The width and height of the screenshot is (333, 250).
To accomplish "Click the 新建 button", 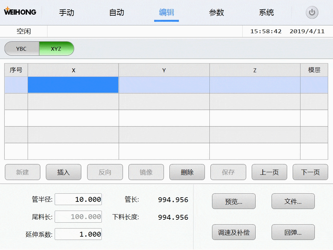I will click(x=22, y=172).
